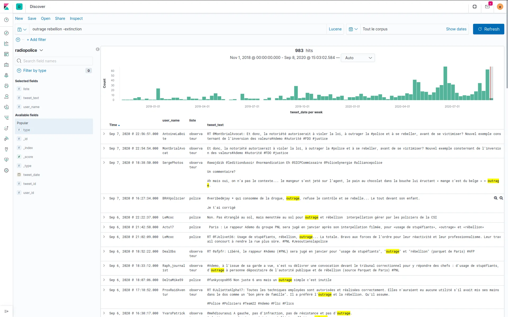Open the newsfeed mail icon
The height and width of the screenshot is (317, 508).
click(x=487, y=7)
